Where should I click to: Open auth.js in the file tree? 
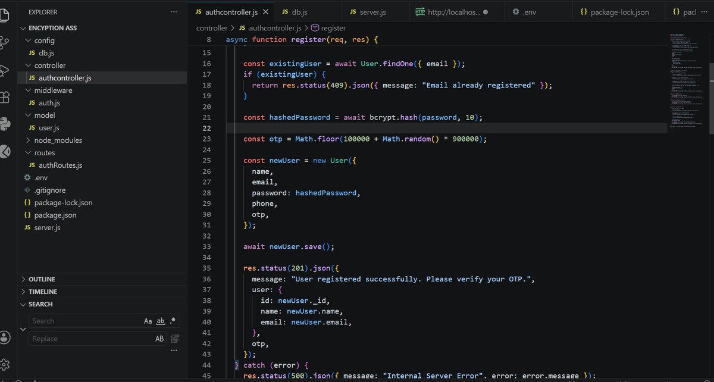102,103
